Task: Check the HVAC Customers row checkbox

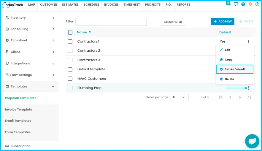Action: pos(70,79)
